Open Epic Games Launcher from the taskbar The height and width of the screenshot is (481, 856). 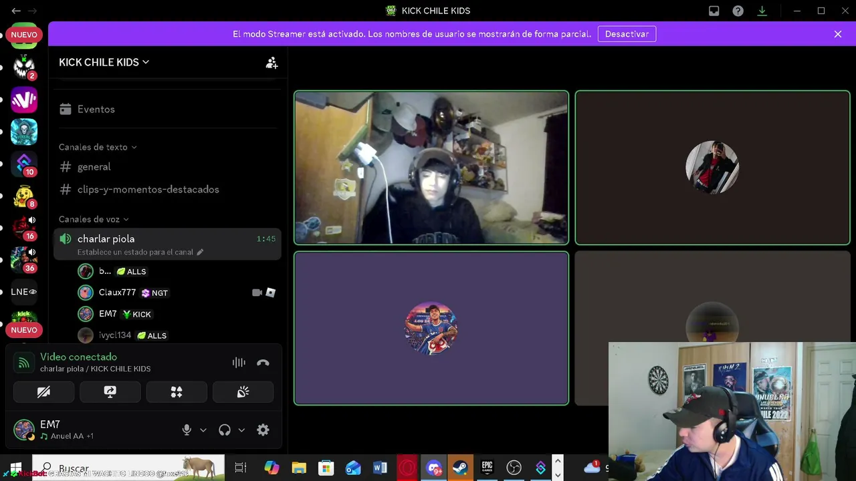click(487, 468)
